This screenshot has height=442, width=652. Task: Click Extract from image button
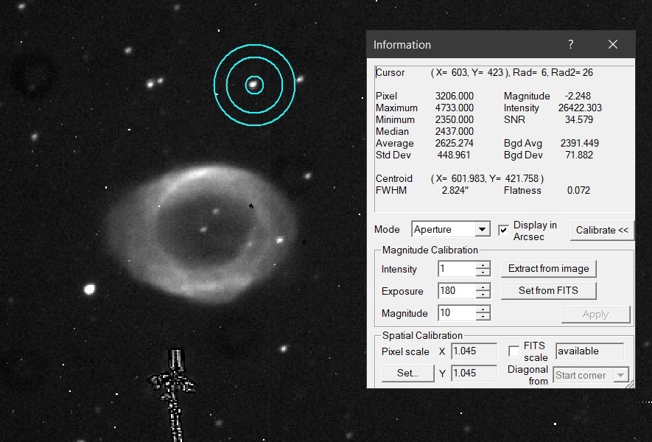(548, 269)
